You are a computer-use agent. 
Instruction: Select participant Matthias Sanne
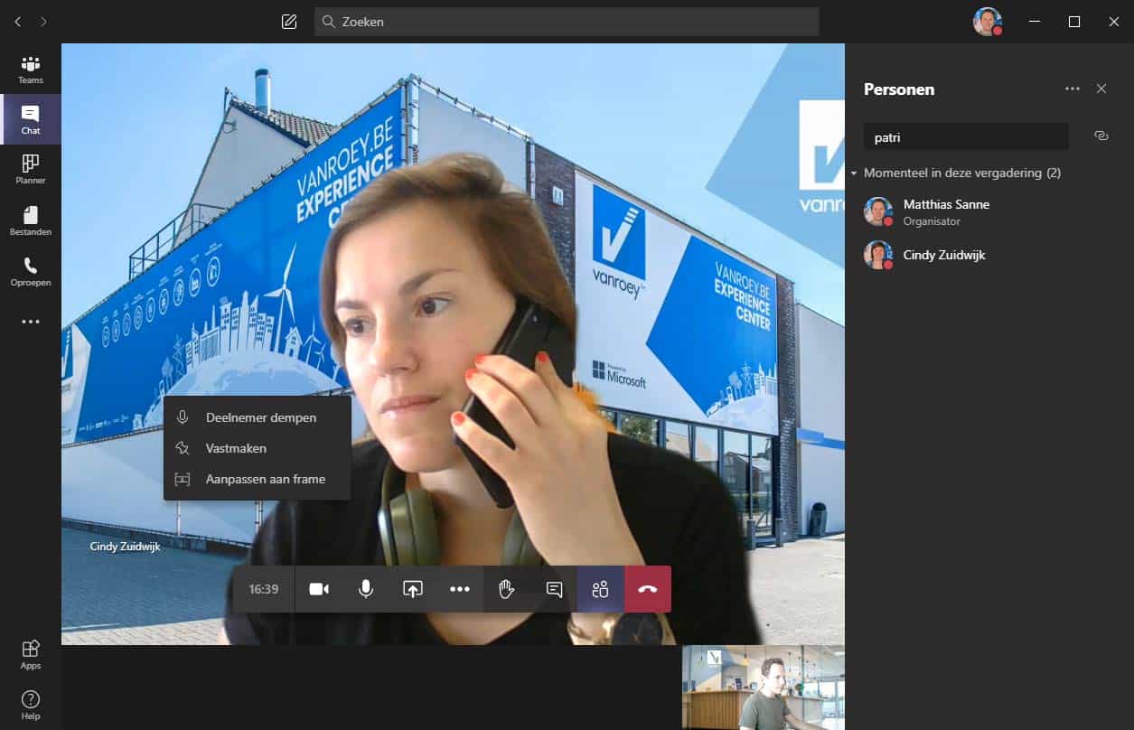989,211
